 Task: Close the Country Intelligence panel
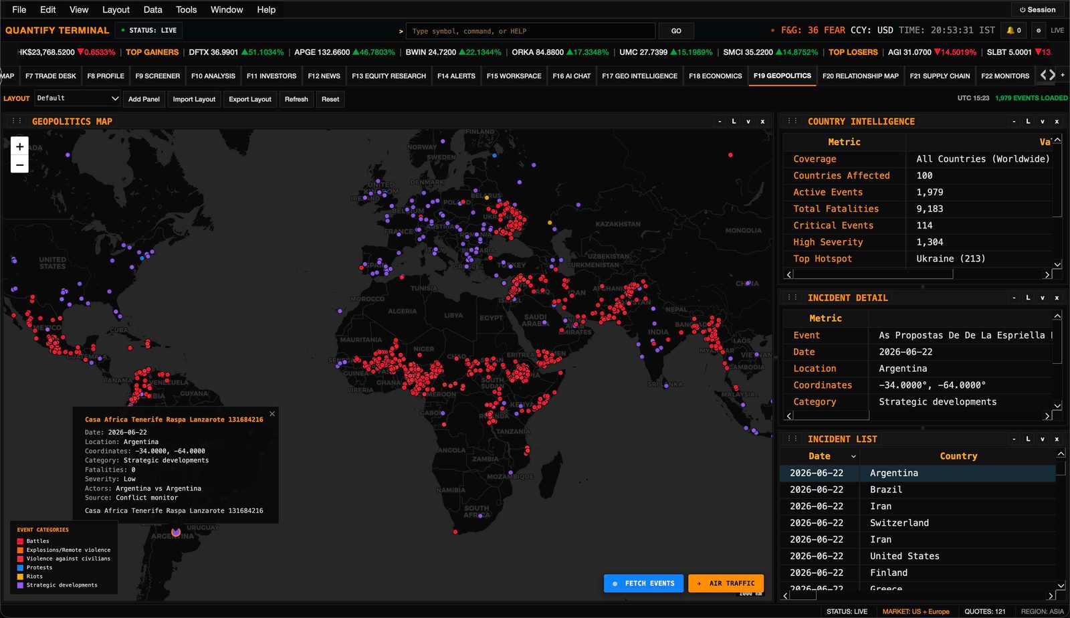pos(1057,121)
